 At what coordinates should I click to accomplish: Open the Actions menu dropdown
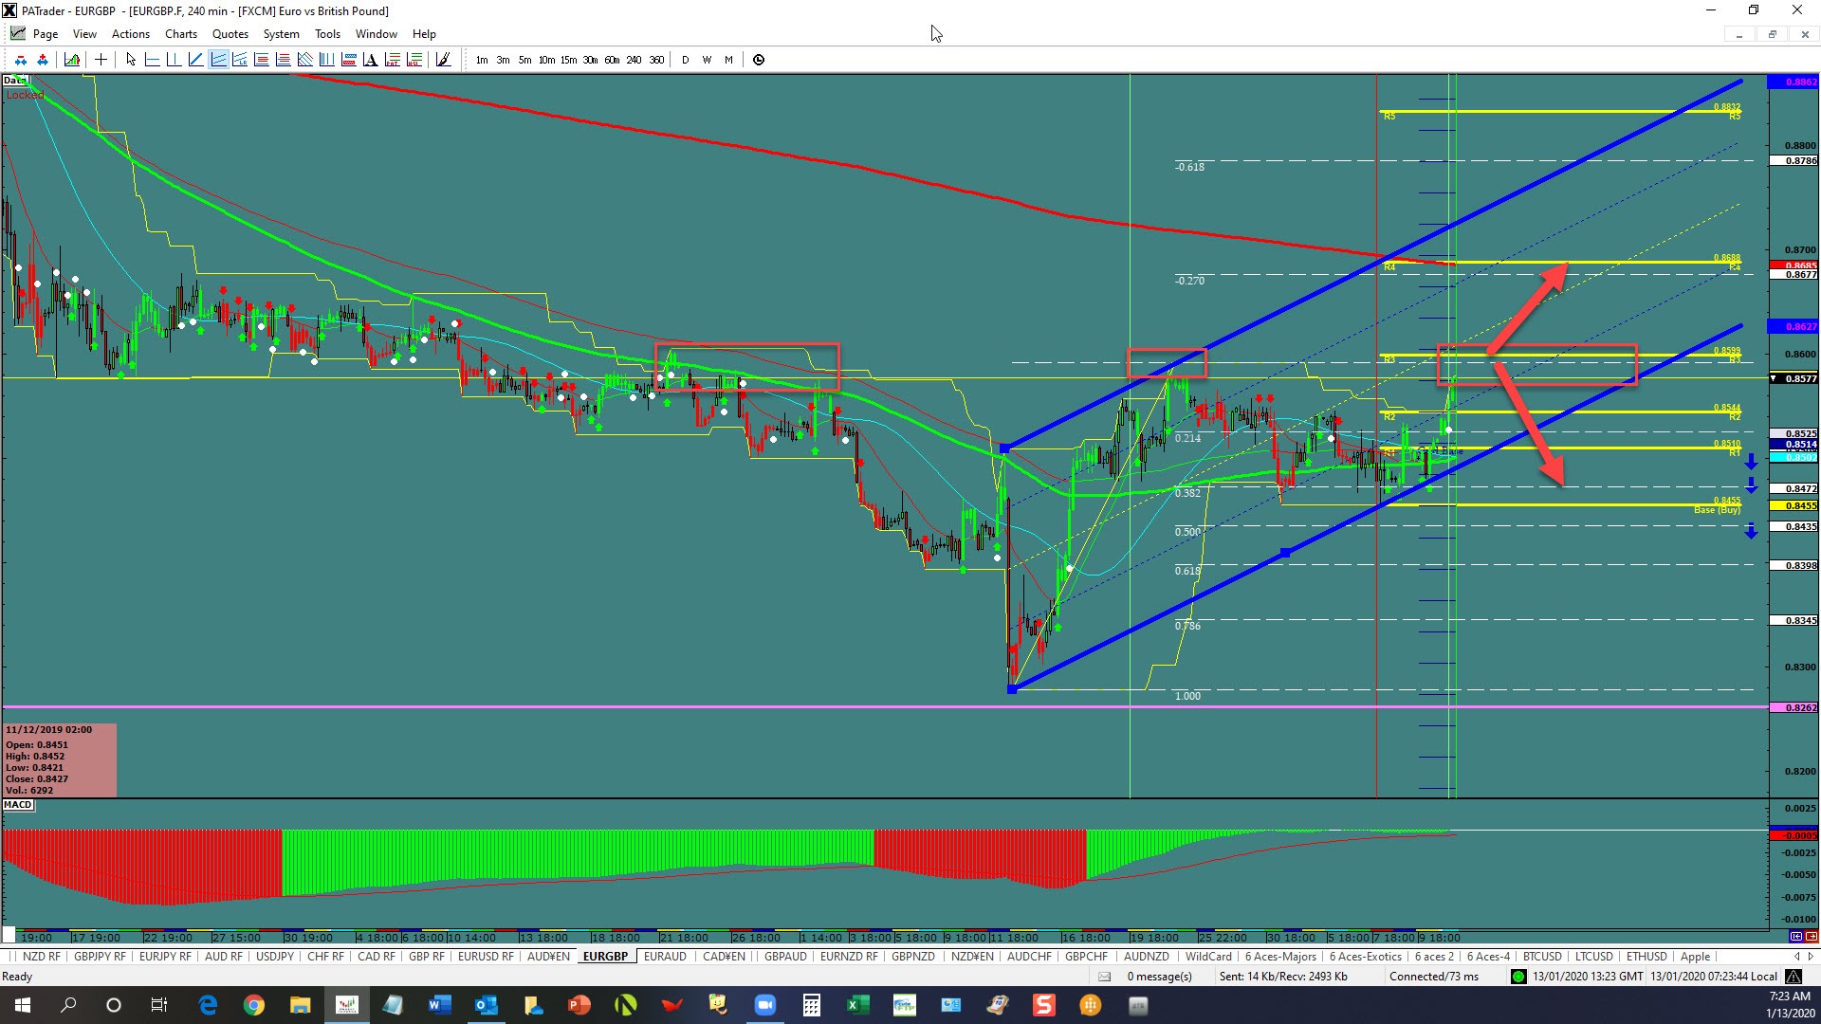(130, 34)
